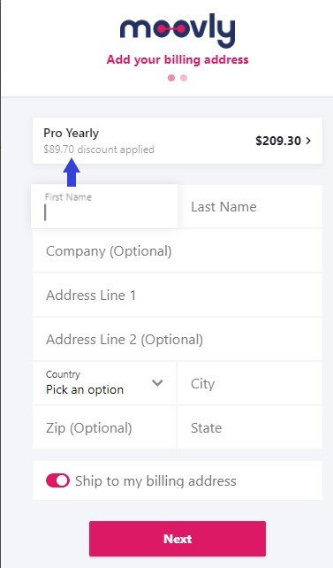This screenshot has width=333, height=568.
Task: Click the blue upward arrow annotation
Action: tap(72, 172)
